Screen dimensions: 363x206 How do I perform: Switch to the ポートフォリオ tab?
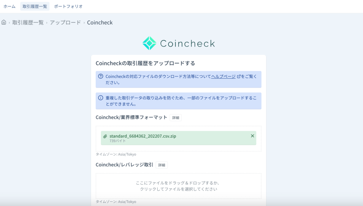click(x=68, y=6)
